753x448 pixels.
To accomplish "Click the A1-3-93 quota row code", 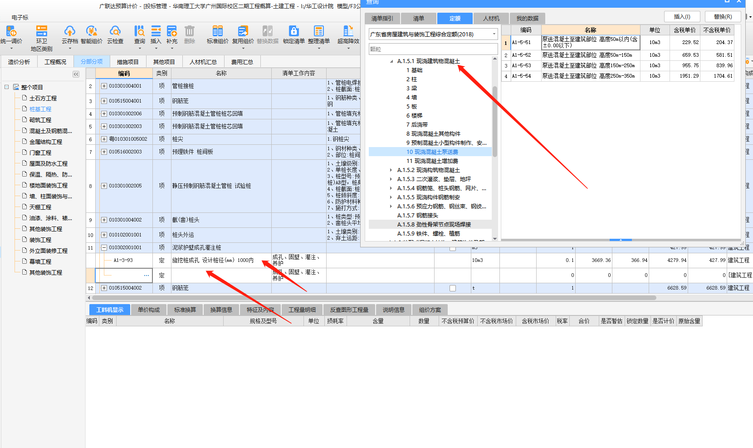I will click(123, 261).
